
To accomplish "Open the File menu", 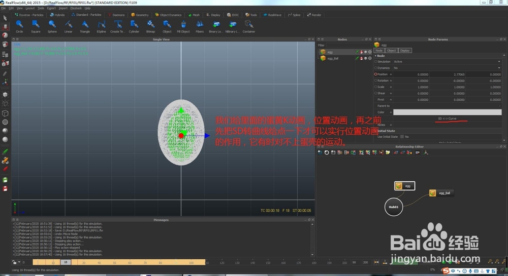I will [x=4, y=8].
